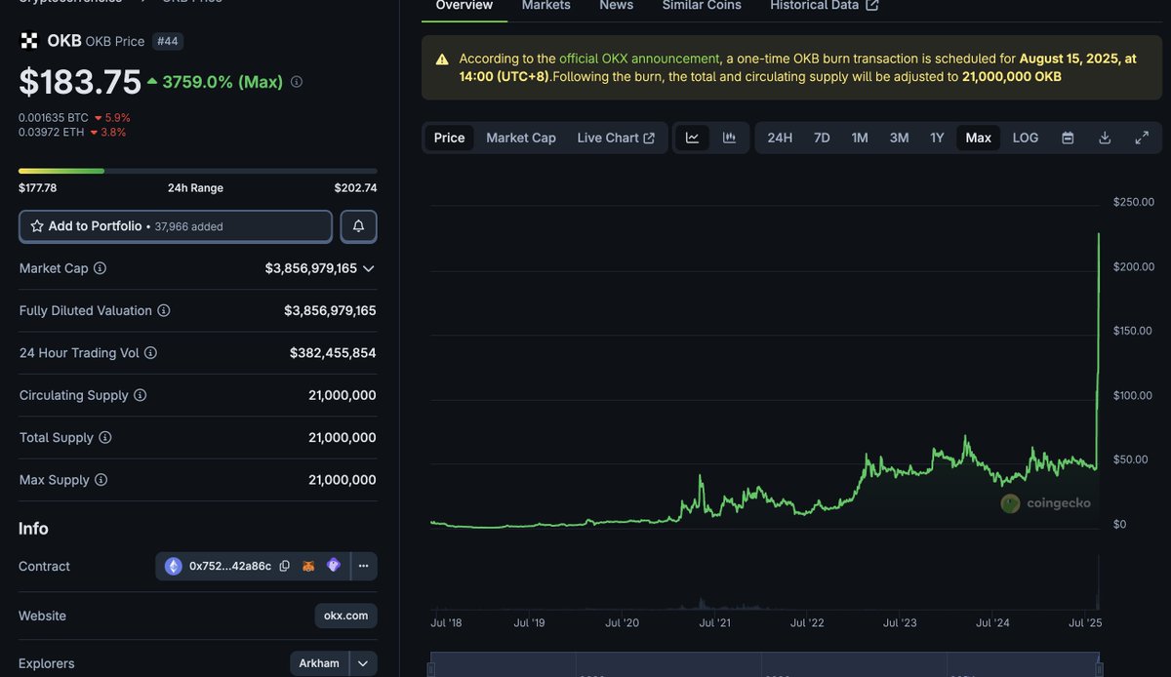The image size is (1171, 677).
Task: Open official OKX announcement link
Action: (x=639, y=59)
